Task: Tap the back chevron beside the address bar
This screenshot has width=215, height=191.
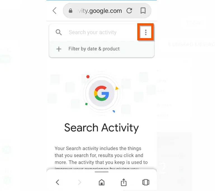Action: (x=55, y=11)
